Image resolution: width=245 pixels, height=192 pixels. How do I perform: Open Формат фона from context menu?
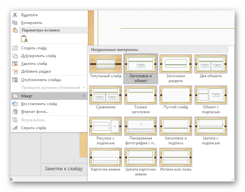pos(35,112)
